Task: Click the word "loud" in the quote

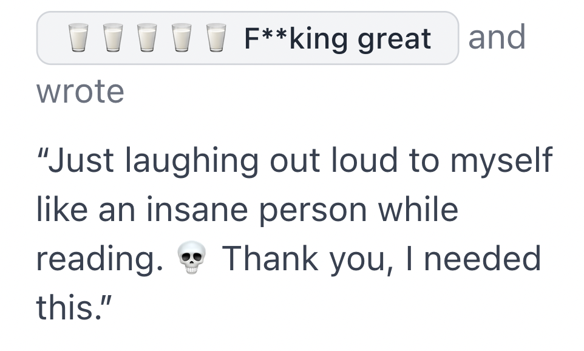Action: (364, 160)
